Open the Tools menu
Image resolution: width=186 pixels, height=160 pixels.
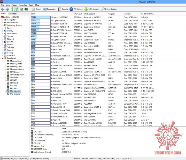31,5
